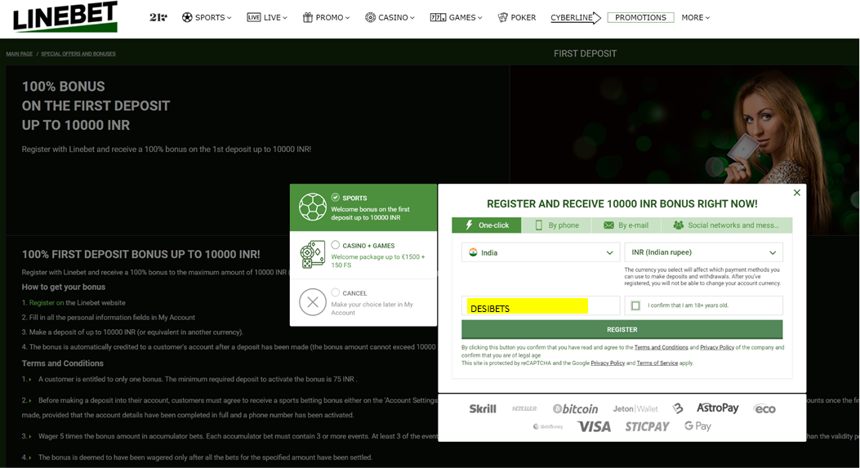The height and width of the screenshot is (468, 860).
Task: Click the STICPAY payment logo
Action: [647, 426]
